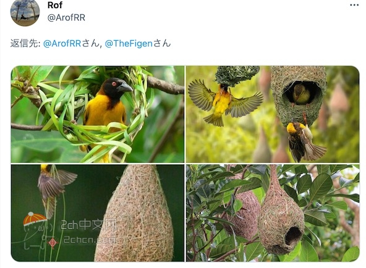The image size is (366, 268).
Task: Click the 2chcn.com watermark URL
Action: click(90, 240)
